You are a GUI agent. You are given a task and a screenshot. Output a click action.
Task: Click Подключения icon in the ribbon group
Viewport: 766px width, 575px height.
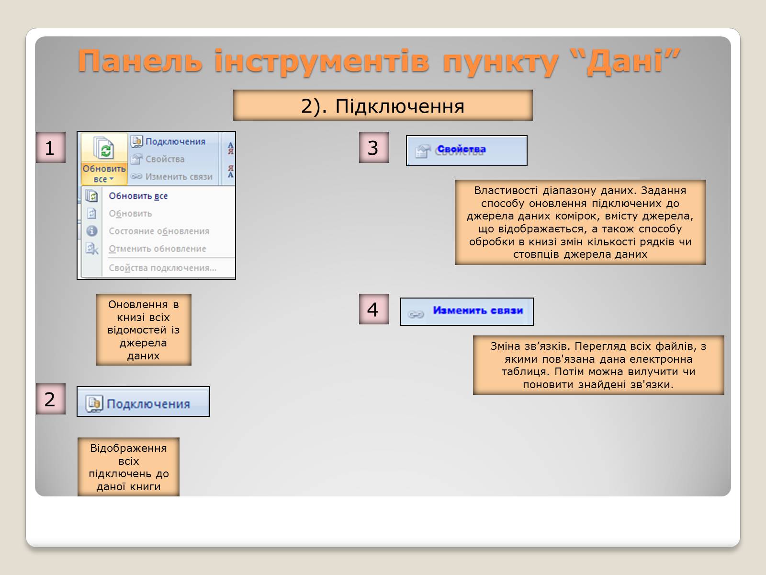click(x=137, y=141)
